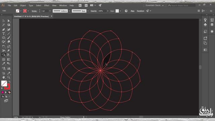The height and width of the screenshot is (121, 215).
Task: Apply None mode button
Action: [x=9, y=92]
